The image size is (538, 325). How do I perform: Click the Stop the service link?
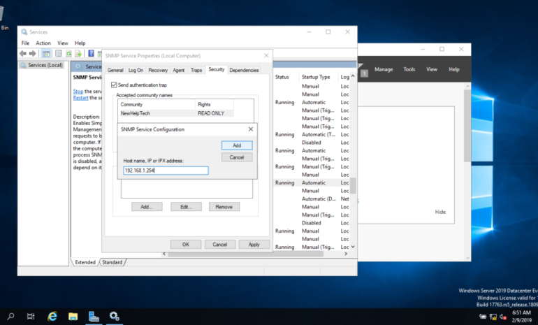click(78, 92)
